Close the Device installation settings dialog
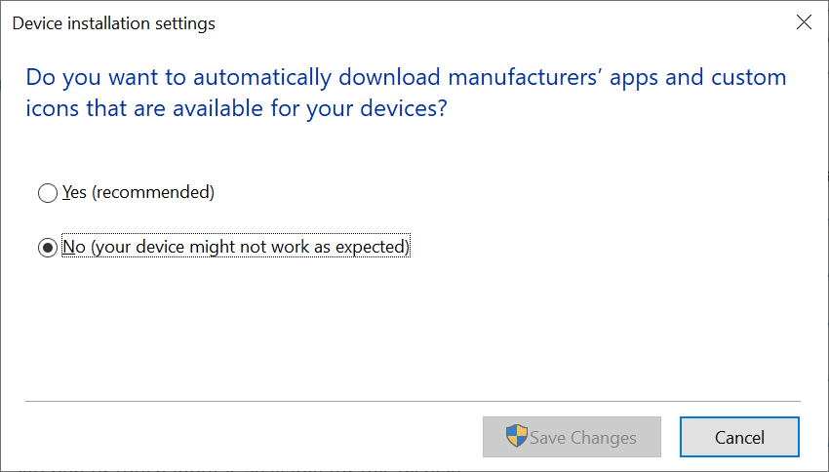Screen dimensions: 829x472 (804, 22)
